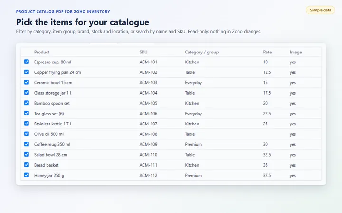Click the Sample data badge
The image size is (342, 213).
(321, 10)
